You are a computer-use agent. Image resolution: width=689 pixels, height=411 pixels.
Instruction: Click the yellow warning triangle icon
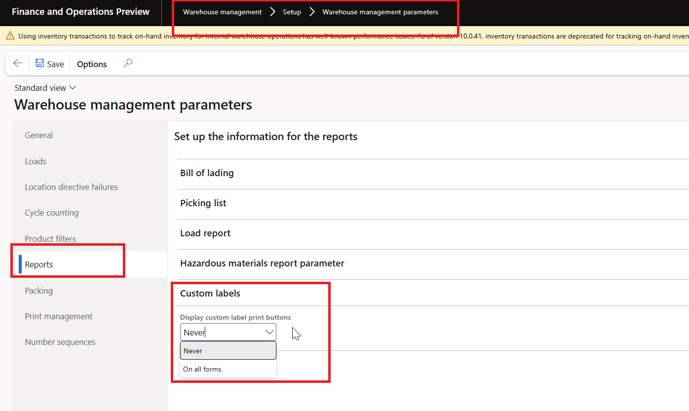click(10, 36)
